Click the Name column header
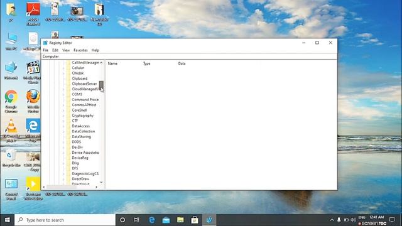This screenshot has height=226, width=402. click(112, 63)
